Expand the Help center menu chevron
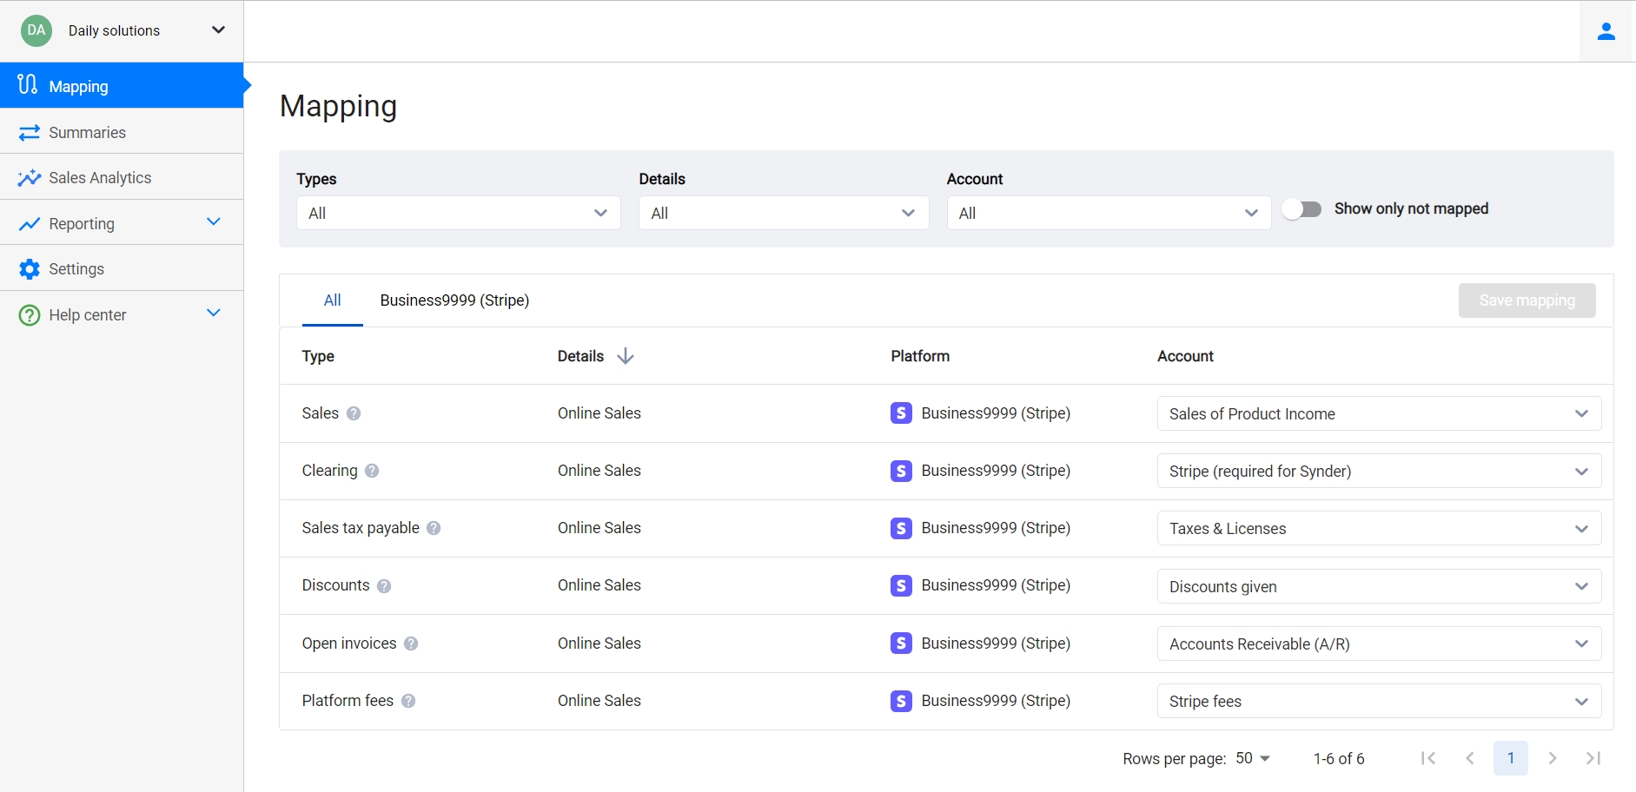 pos(214,313)
